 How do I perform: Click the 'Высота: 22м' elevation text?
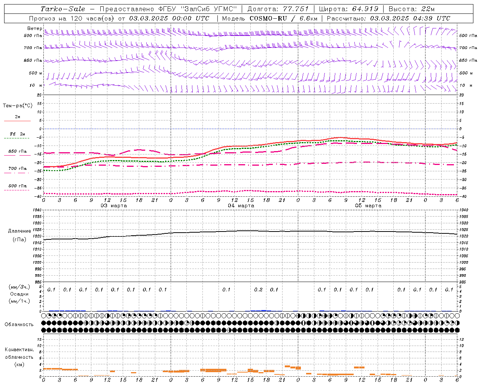point(411,9)
